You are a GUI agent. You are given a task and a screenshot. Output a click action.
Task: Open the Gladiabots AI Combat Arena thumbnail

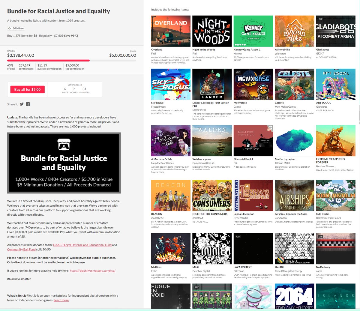click(x=336, y=31)
